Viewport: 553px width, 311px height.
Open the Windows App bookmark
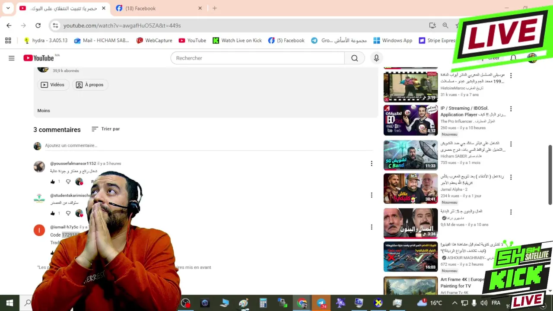coord(393,40)
